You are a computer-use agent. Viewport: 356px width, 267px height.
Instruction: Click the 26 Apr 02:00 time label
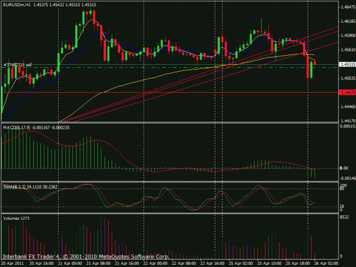(x=326, y=264)
